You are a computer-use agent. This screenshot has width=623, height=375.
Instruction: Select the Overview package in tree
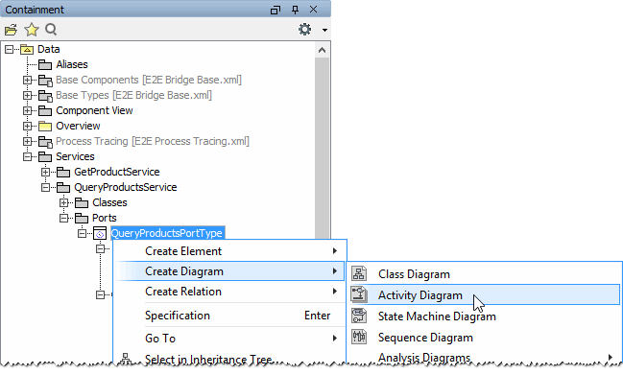coord(78,126)
